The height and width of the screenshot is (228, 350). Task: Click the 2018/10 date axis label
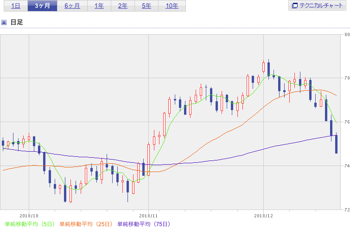click(29, 216)
